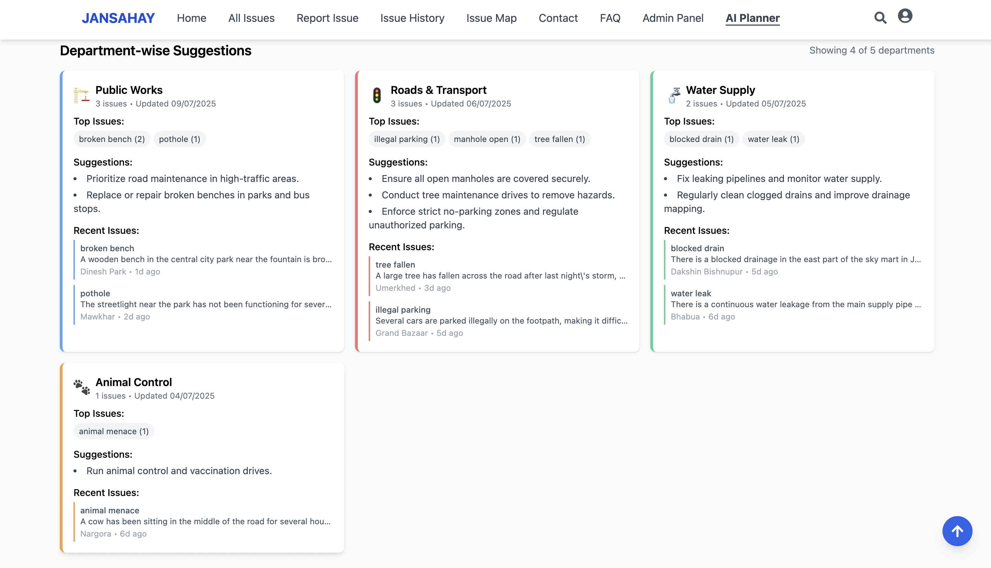Select the AI Planner tab
Viewport: 991px width, 568px height.
coord(752,18)
